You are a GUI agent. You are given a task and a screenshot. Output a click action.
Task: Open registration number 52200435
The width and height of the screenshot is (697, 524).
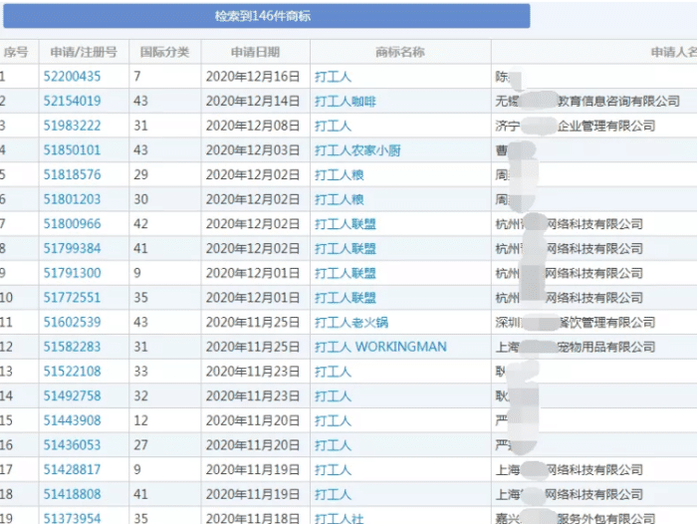[72, 77]
